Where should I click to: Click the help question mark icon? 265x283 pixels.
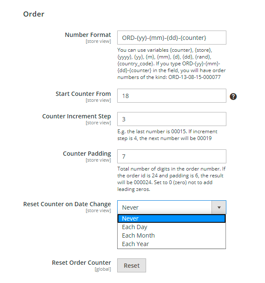pos(233,96)
